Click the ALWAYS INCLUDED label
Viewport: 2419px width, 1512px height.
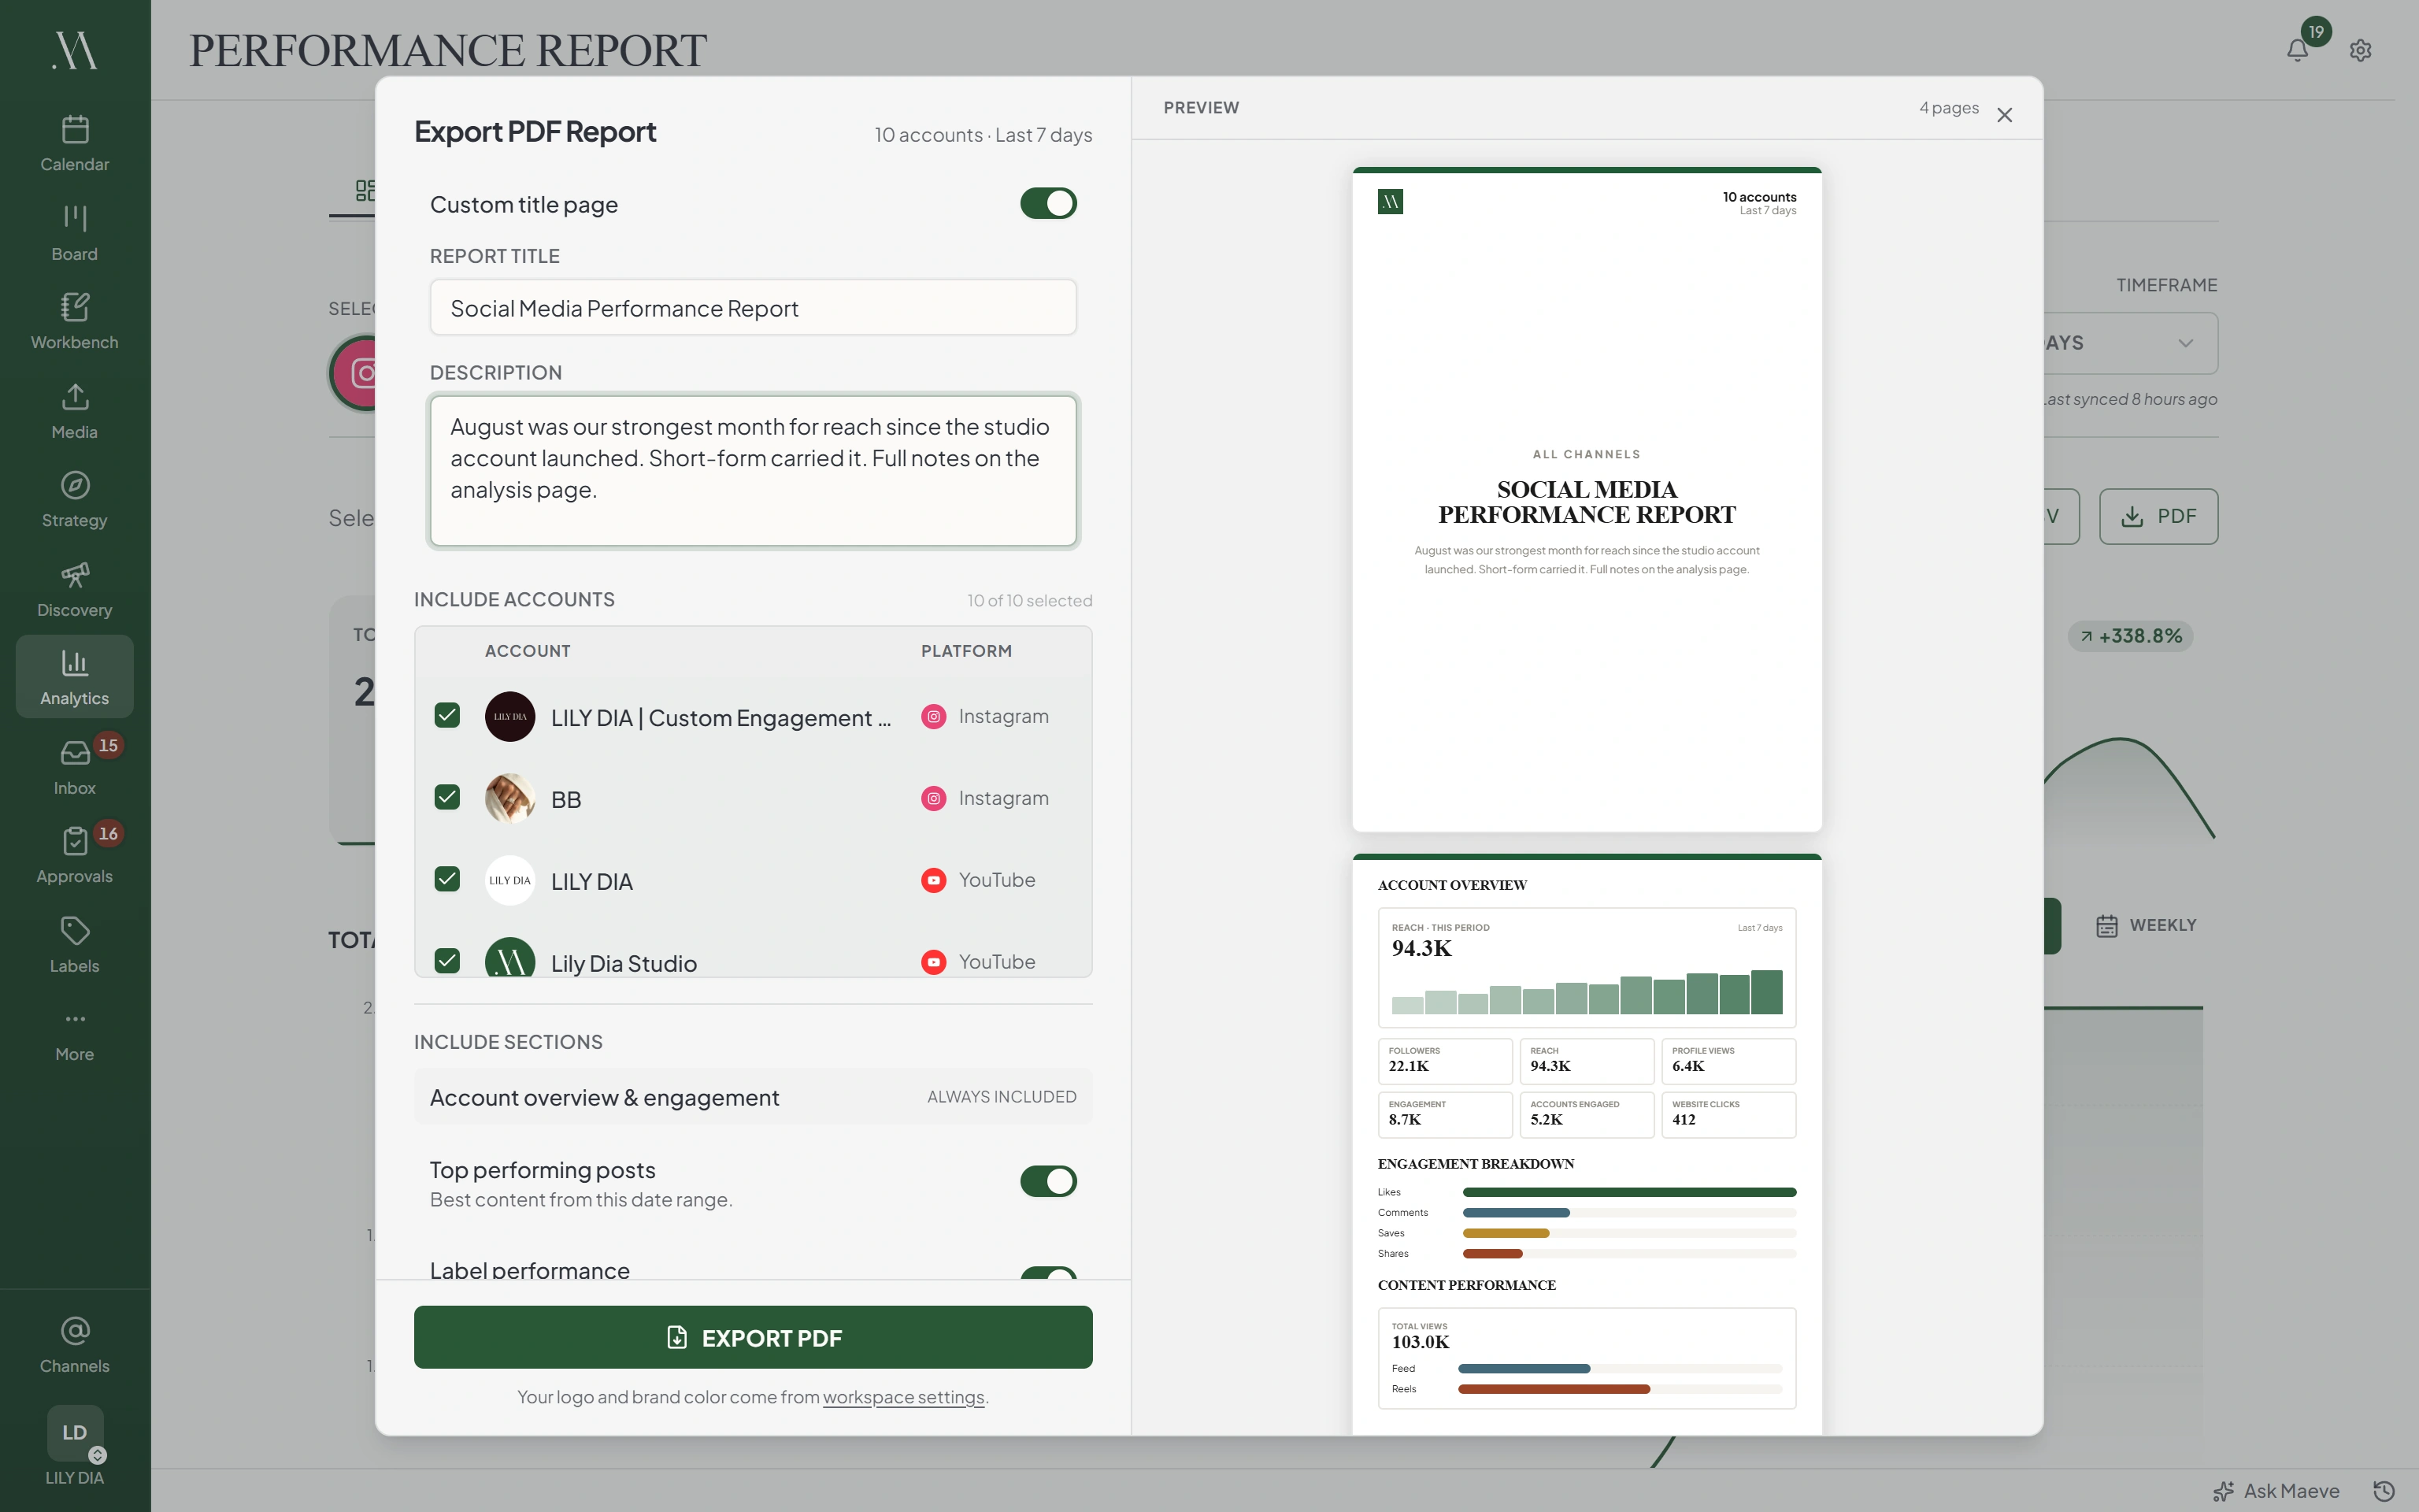click(1002, 1097)
